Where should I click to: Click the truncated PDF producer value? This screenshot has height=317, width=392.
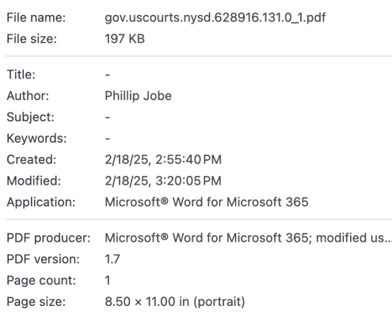248,238
